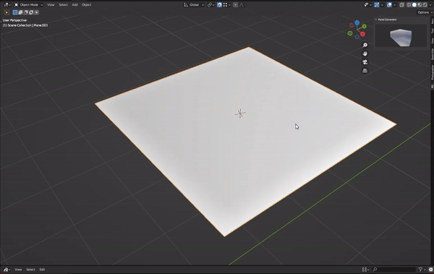434x274 pixels.
Task: Open the Add menu
Action: (x=75, y=5)
